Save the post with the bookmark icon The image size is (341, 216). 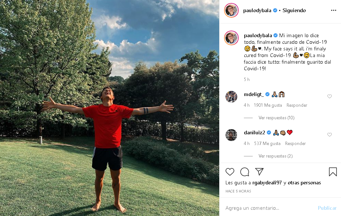[333, 172]
